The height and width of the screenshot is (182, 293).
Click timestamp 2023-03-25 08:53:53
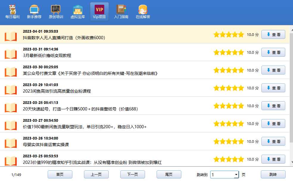point(40,156)
